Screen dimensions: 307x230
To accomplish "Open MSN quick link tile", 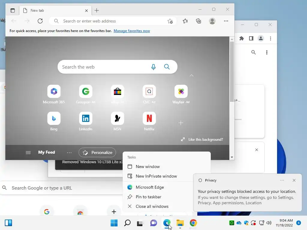I will point(117,118).
